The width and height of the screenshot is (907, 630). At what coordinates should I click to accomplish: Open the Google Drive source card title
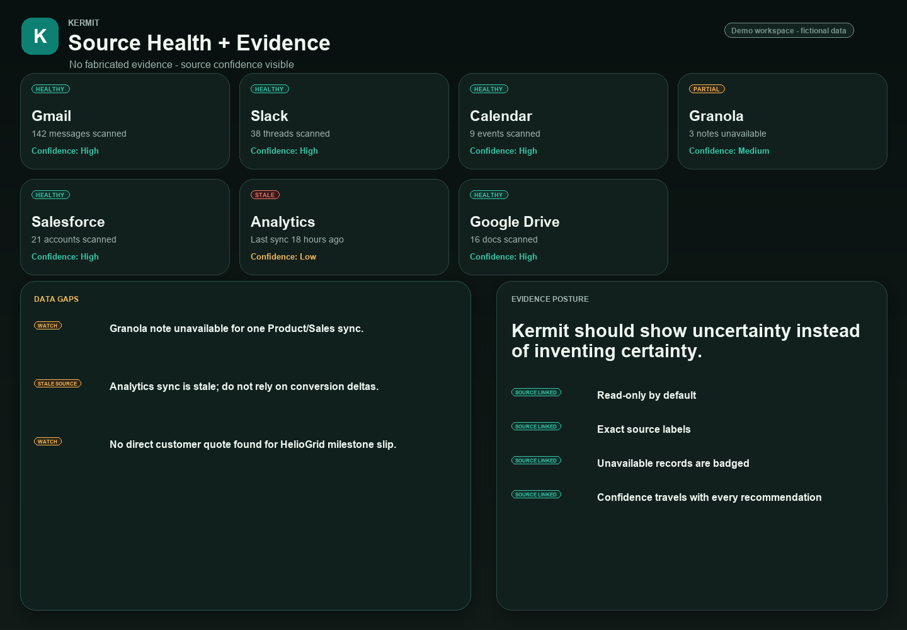(515, 222)
